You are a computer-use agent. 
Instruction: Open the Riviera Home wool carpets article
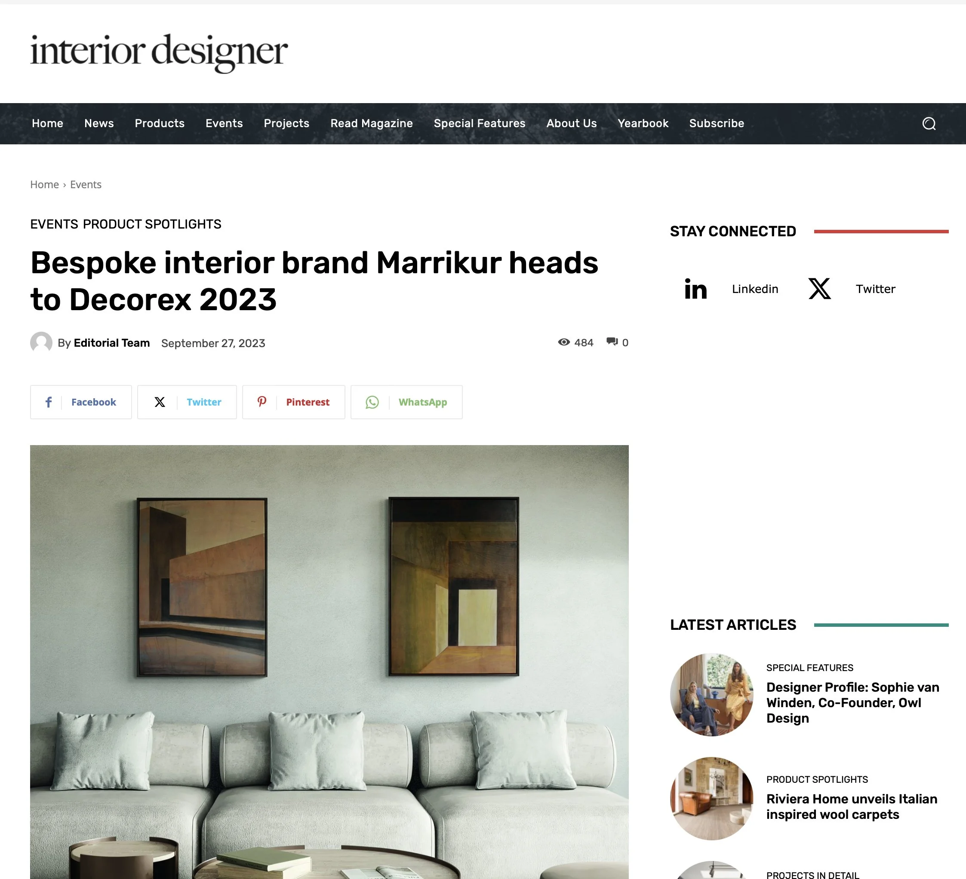click(852, 807)
